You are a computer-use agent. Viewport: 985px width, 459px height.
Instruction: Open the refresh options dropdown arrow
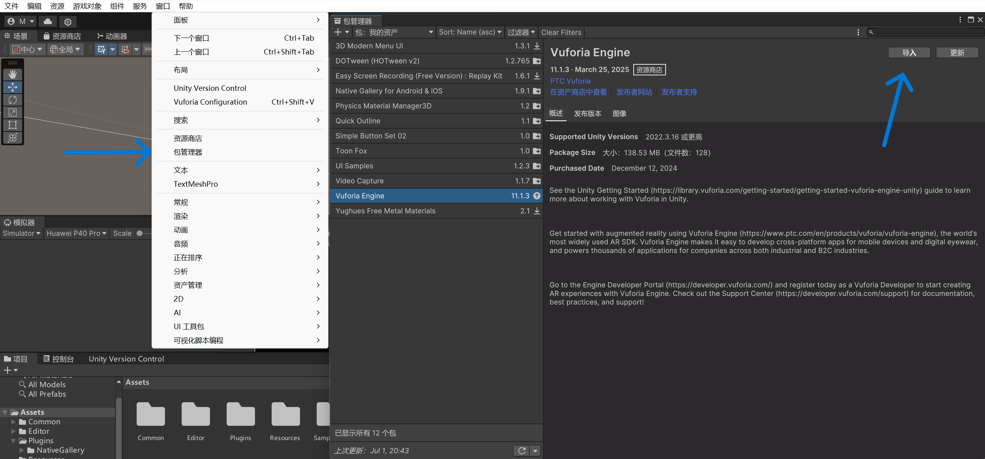(x=535, y=451)
